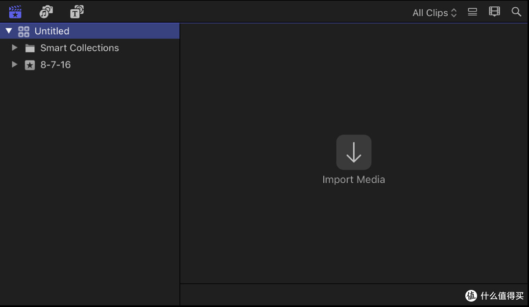Open the All Clips filter dropdown
This screenshot has height=307, width=529.
pyautogui.click(x=434, y=13)
